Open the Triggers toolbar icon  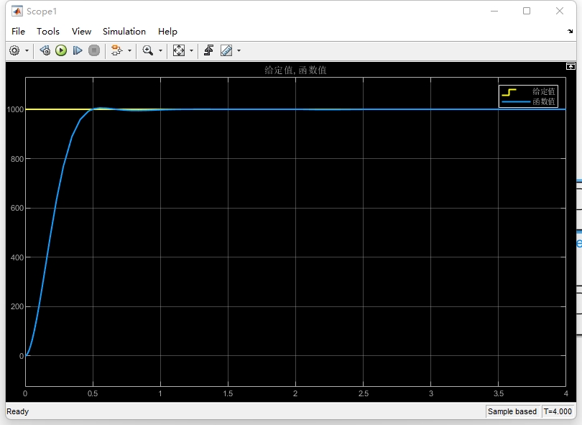pyautogui.click(x=208, y=50)
